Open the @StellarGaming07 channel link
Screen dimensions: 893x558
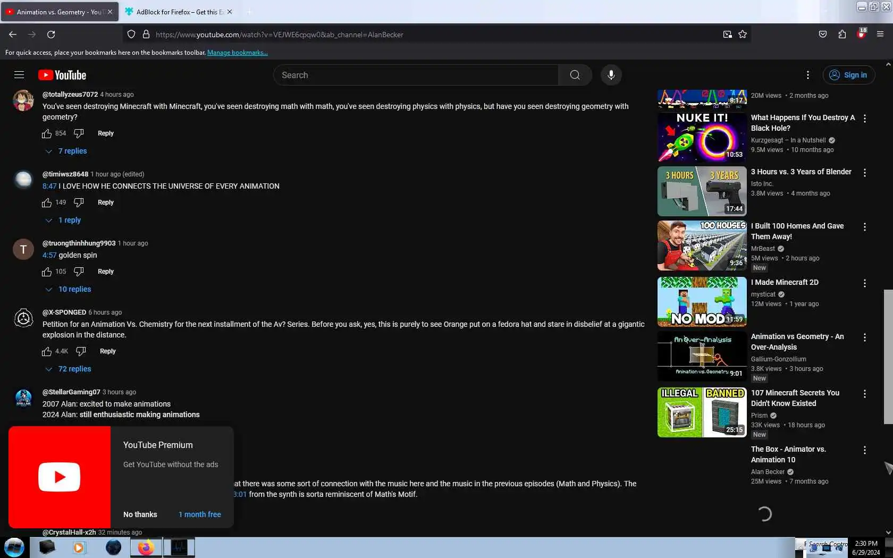[71, 392]
